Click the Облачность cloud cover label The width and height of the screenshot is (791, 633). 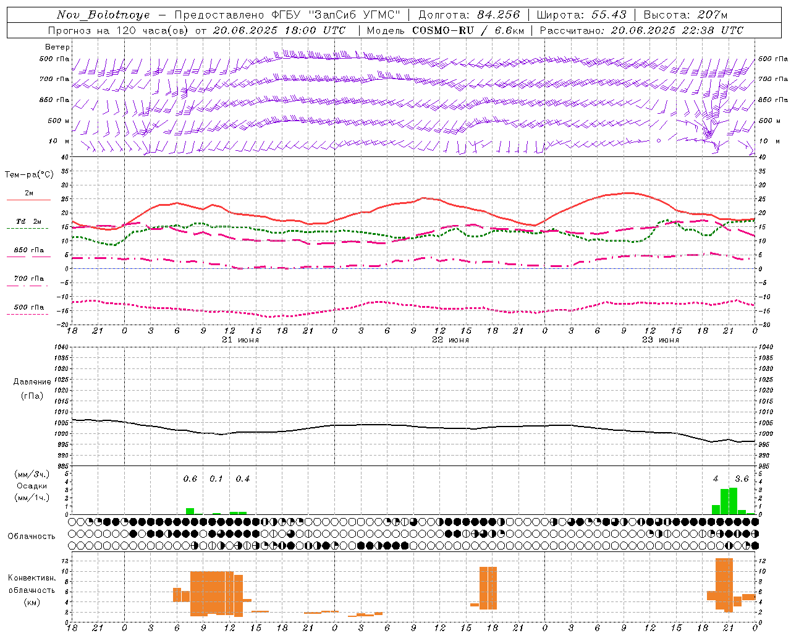tap(32, 537)
